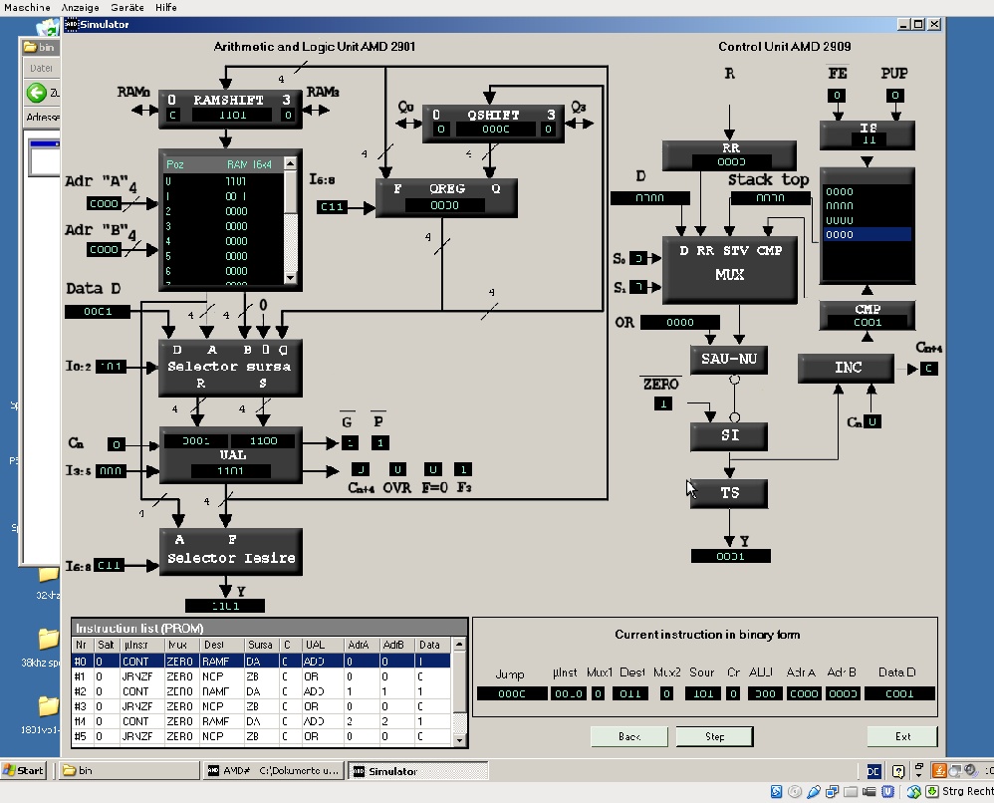This screenshot has width=994, height=803.
Task: Click the ZERO value box
Action: click(x=663, y=403)
